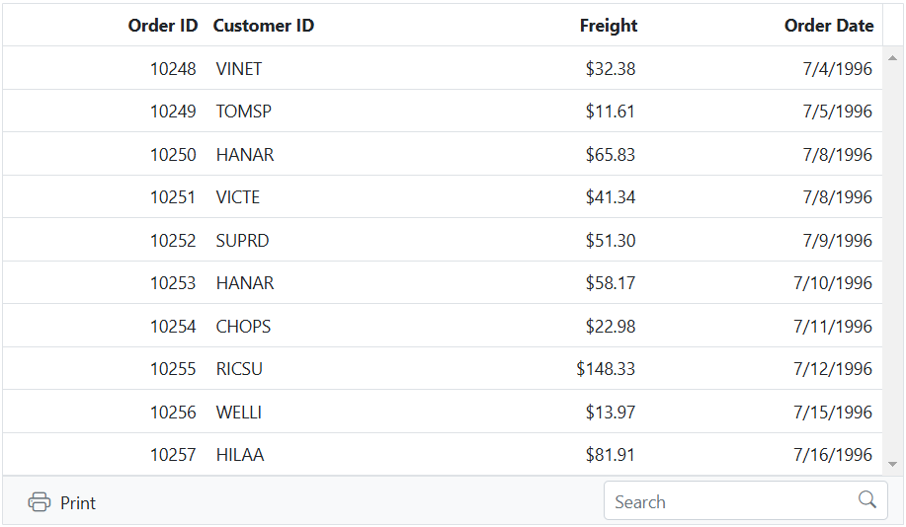Image resolution: width=906 pixels, height=527 pixels.
Task: Click the Print button label
Action: point(78,503)
